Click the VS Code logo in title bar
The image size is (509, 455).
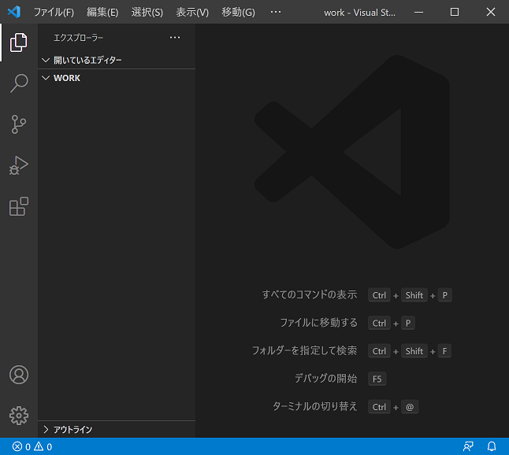pos(14,12)
